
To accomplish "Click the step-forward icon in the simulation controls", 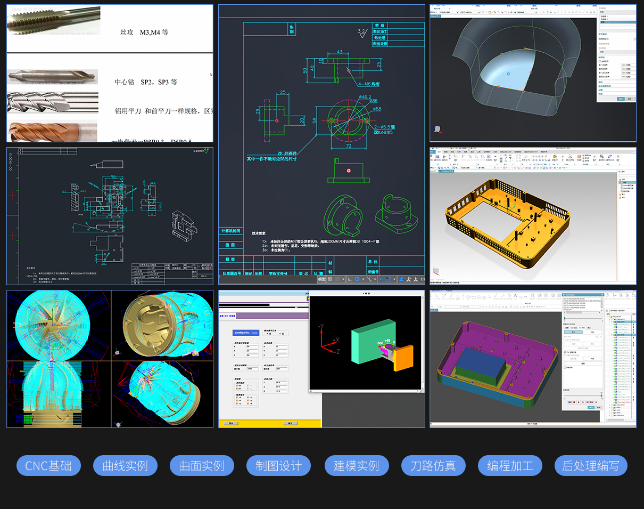I will pos(587,402).
